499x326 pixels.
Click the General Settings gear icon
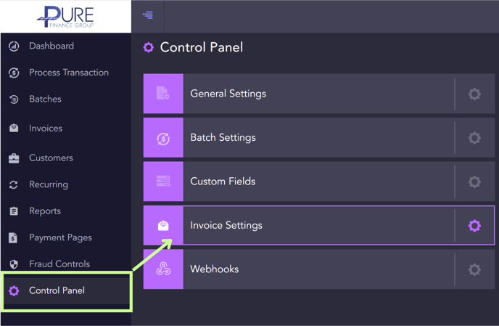tap(474, 94)
